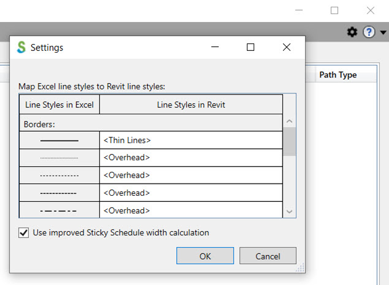Image resolution: width=389 pixels, height=285 pixels.
Task: Maximize the Settings dialog
Action: 251,47
